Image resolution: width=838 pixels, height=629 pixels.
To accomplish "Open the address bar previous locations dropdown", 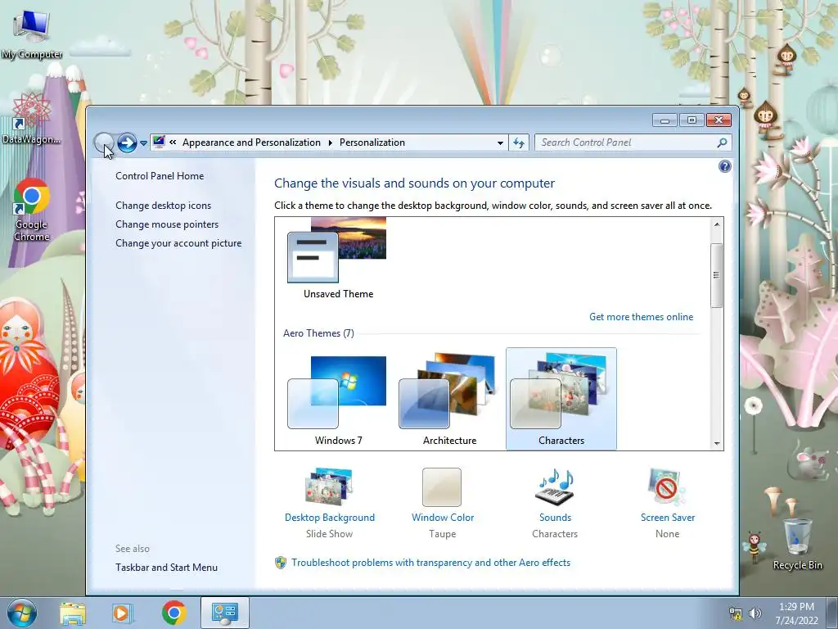I will click(x=500, y=143).
